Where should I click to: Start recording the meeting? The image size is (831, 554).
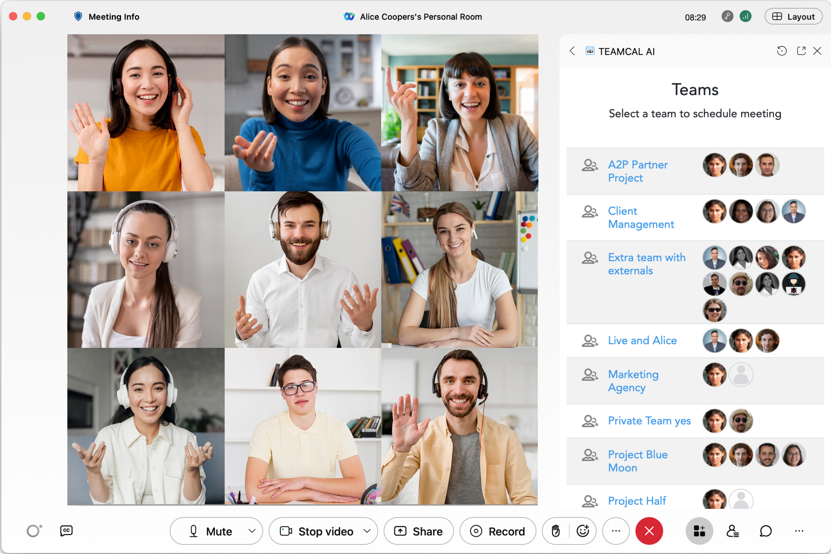click(497, 531)
